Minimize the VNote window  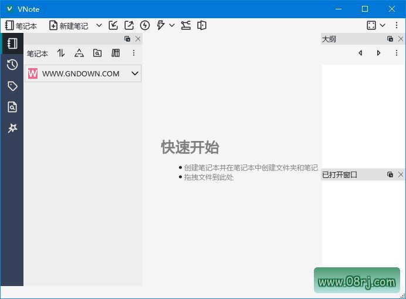tap(339, 9)
